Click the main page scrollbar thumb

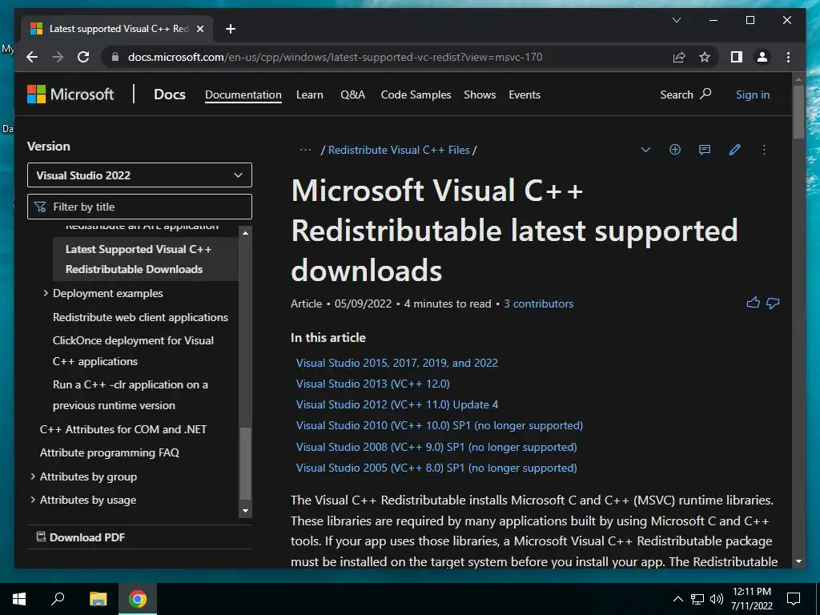coord(798,112)
